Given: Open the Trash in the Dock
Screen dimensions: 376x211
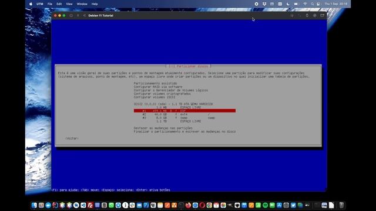Looking at the screenshot, I should point(341,205).
